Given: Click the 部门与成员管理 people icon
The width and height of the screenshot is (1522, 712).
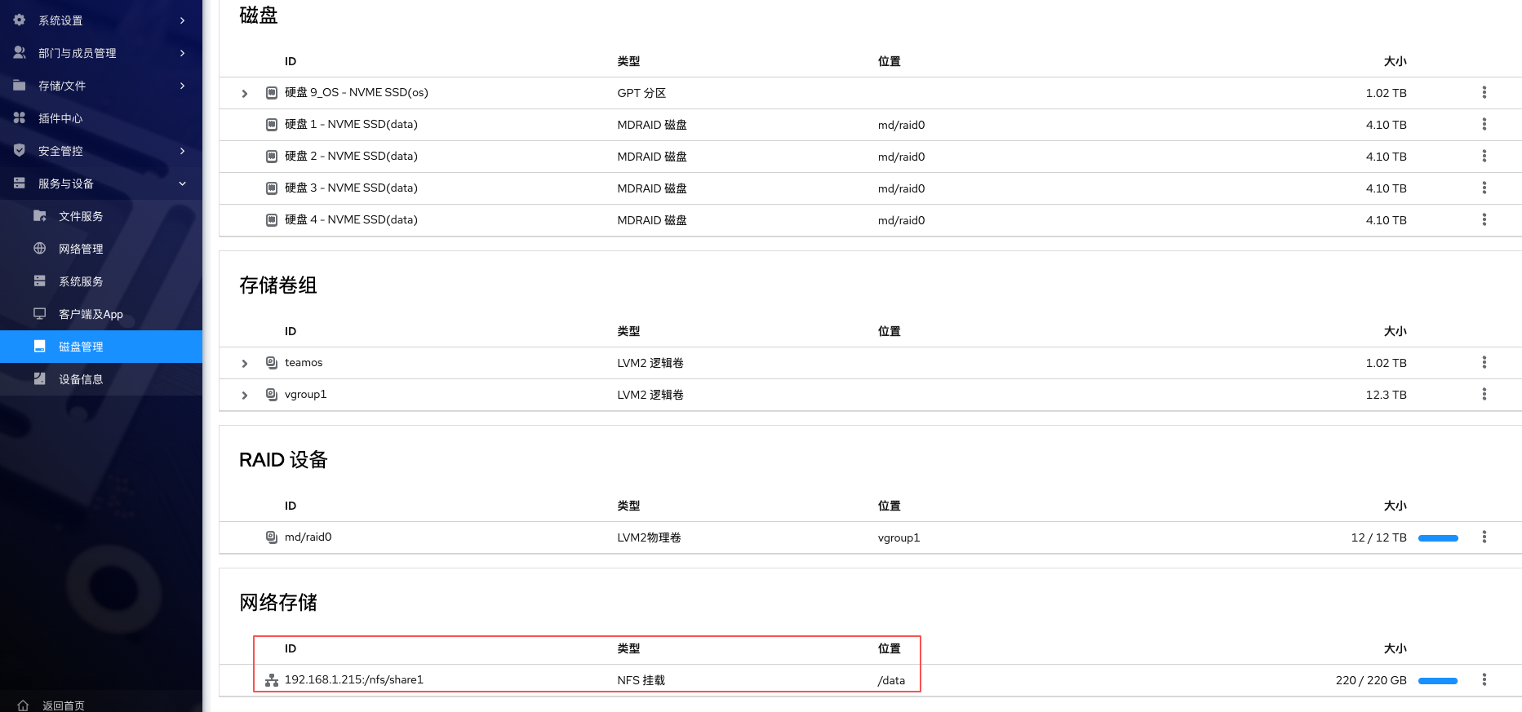Looking at the screenshot, I should click(20, 52).
